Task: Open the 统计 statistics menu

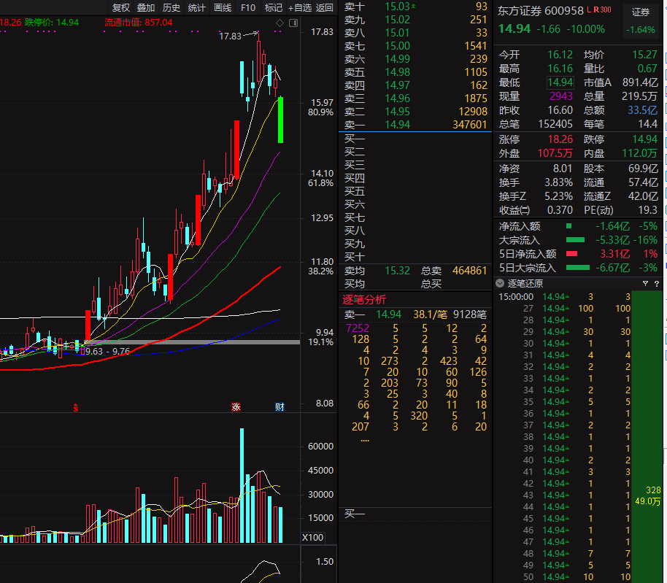Action: (197, 7)
